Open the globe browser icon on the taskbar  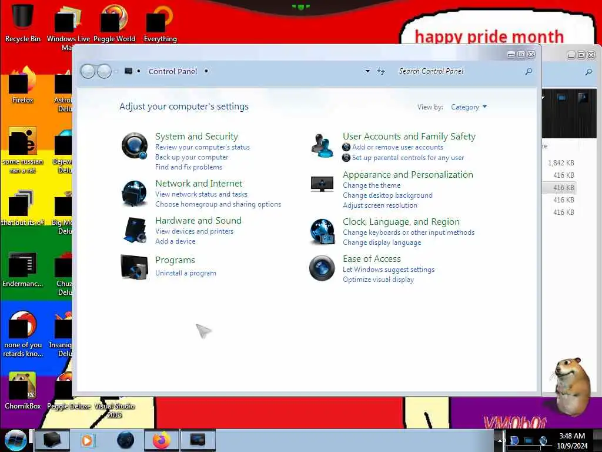[125, 440]
